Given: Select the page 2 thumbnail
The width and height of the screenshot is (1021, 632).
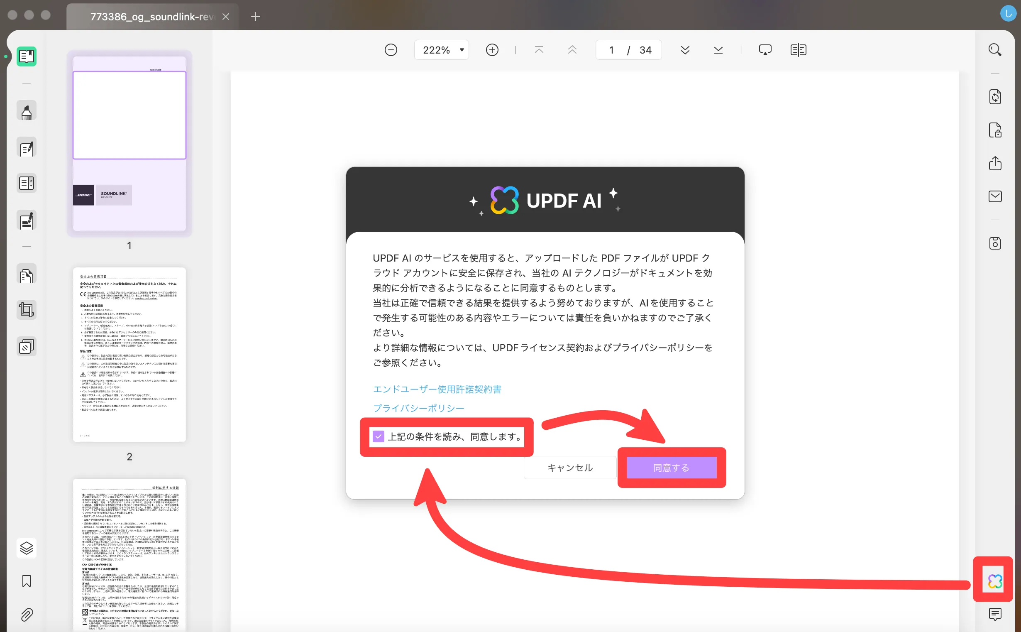Looking at the screenshot, I should click(129, 355).
